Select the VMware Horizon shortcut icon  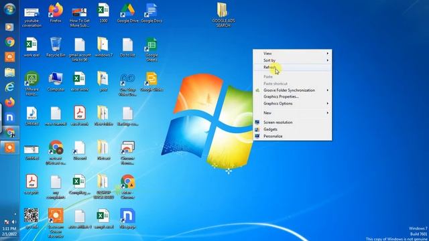(32, 84)
